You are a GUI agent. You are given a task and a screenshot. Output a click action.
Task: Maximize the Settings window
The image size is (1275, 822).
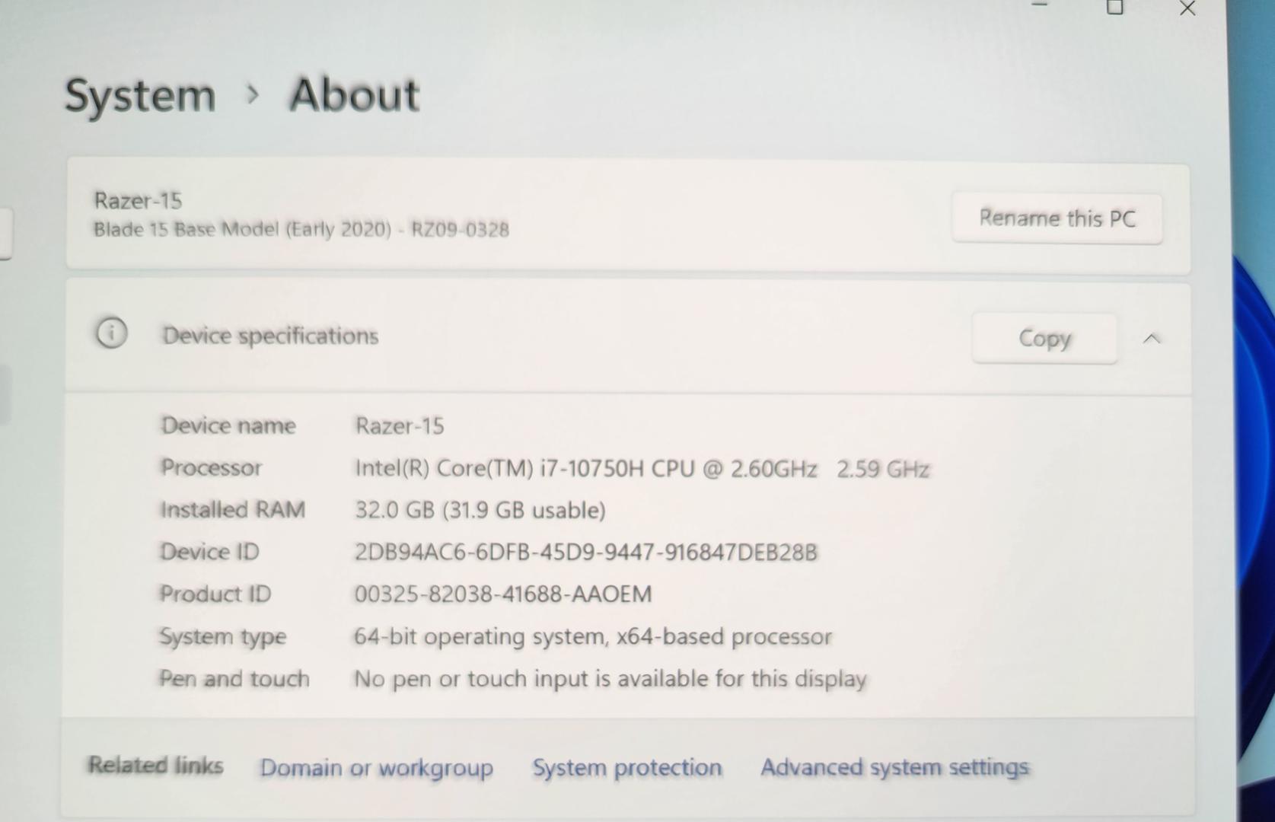click(1114, 8)
